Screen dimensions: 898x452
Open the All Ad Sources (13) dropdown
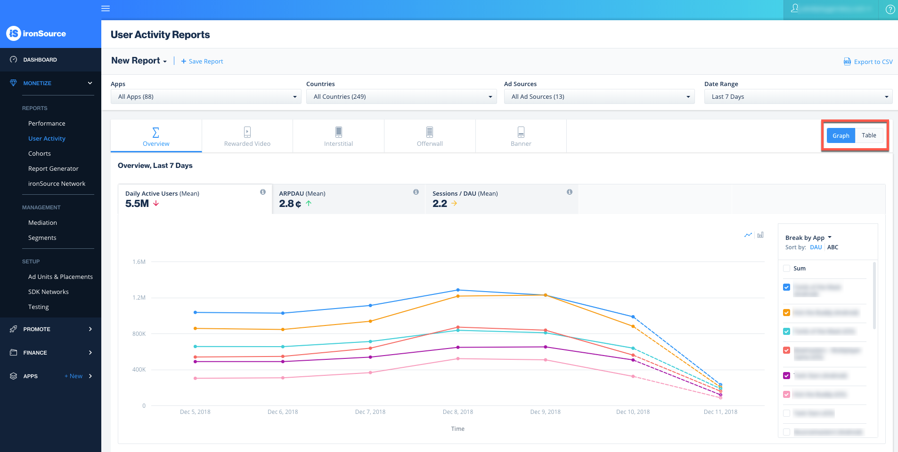click(x=599, y=97)
